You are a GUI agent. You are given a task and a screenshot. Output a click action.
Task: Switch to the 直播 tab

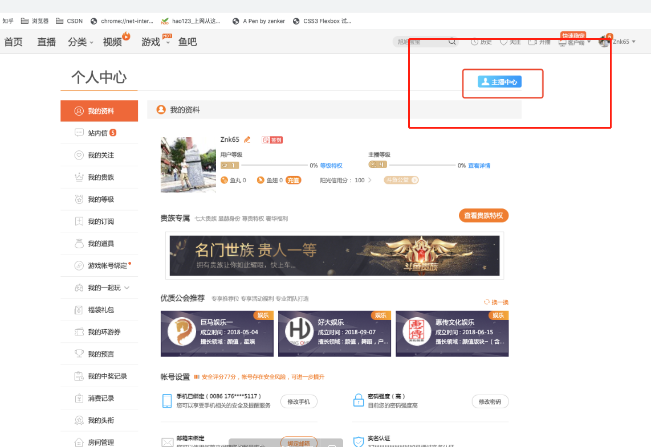[47, 42]
